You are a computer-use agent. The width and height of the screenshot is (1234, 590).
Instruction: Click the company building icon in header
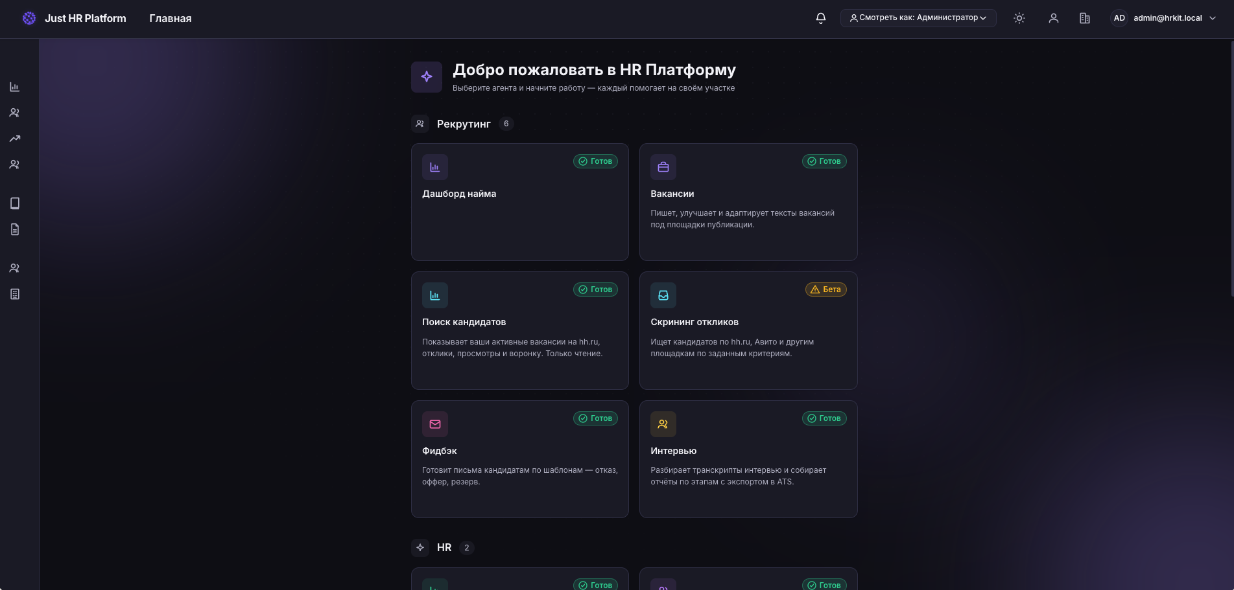[1085, 18]
